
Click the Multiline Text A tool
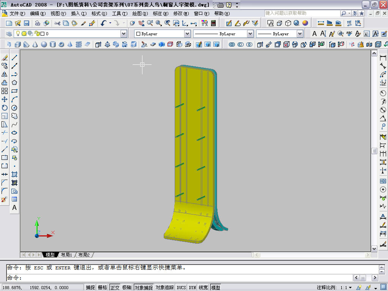14,208
